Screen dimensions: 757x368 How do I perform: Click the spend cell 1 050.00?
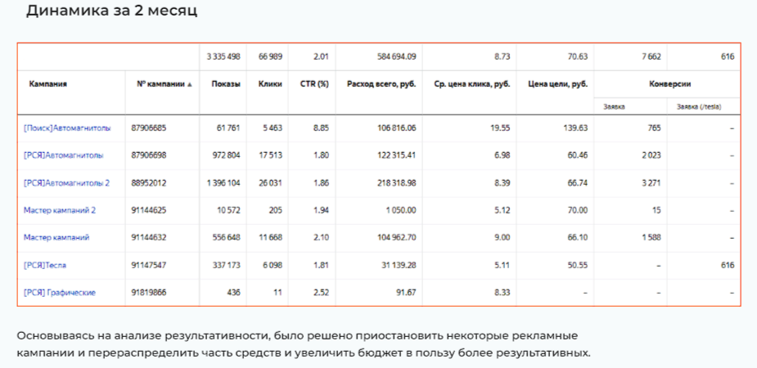point(401,210)
